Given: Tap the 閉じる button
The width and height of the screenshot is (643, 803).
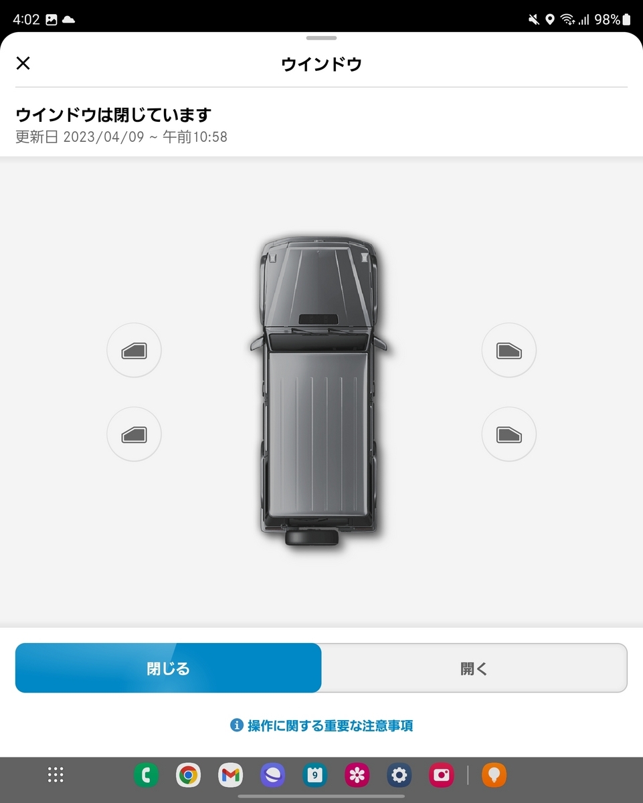Looking at the screenshot, I should [x=168, y=668].
